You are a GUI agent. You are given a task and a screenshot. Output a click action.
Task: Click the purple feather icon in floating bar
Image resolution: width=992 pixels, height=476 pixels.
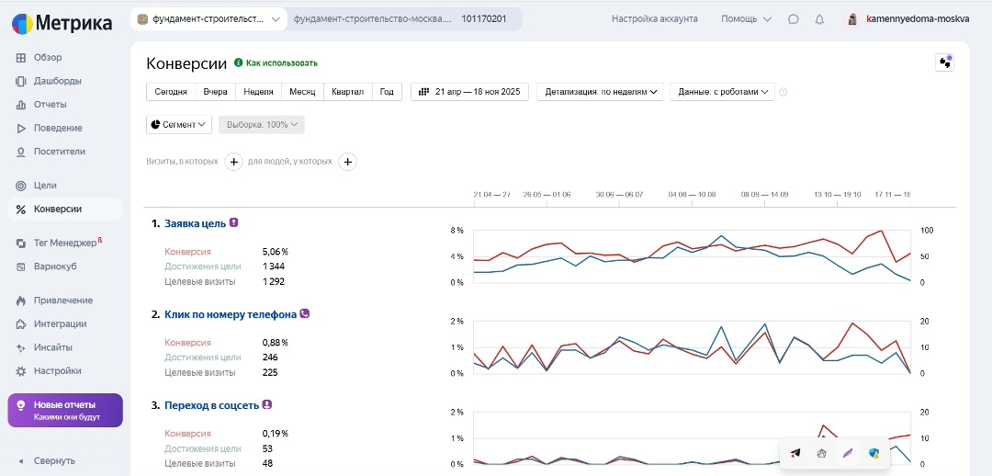point(848,453)
